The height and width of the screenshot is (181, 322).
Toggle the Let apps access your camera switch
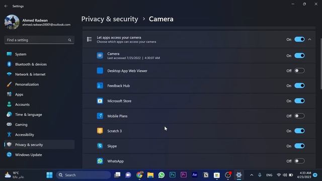299,39
